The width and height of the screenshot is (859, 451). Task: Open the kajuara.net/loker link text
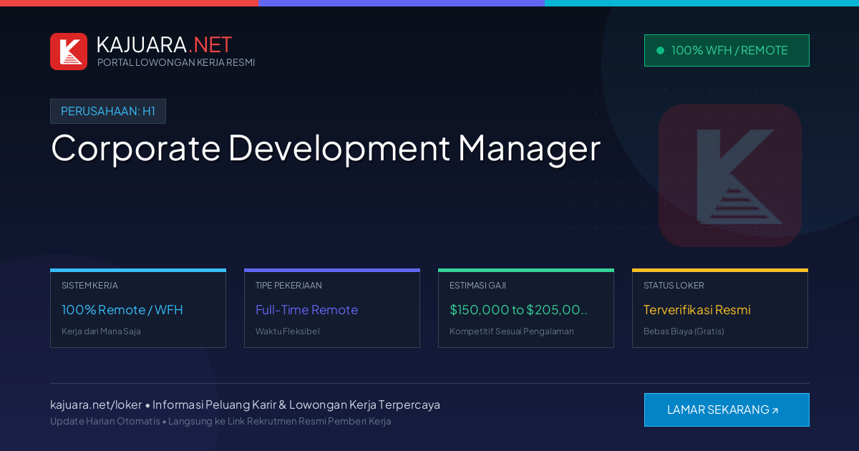[x=96, y=404]
